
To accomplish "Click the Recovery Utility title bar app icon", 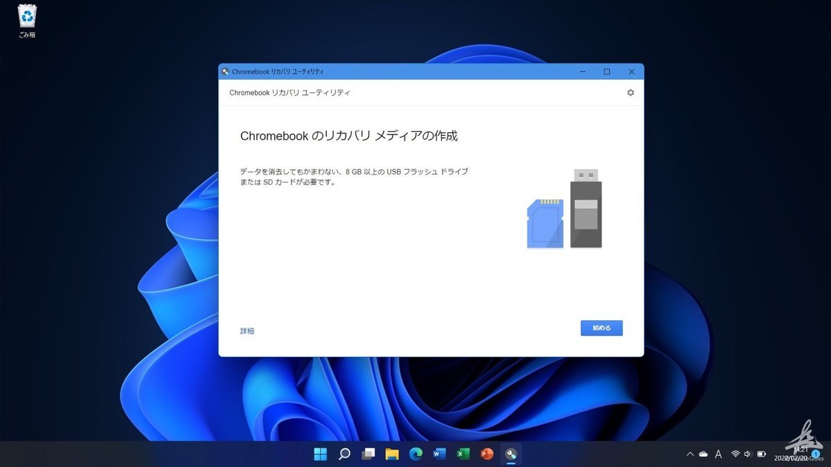I will (225, 71).
